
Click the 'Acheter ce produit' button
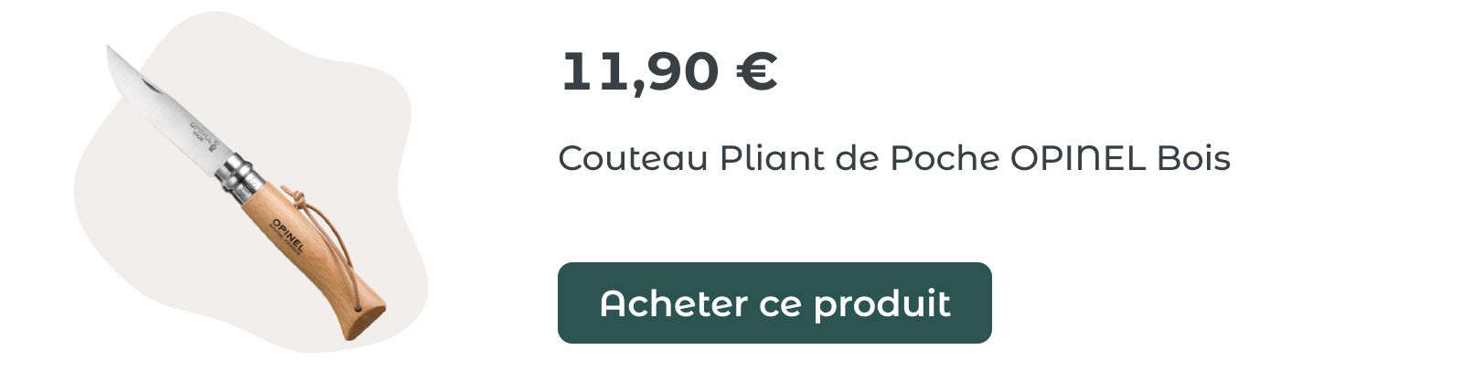774,302
